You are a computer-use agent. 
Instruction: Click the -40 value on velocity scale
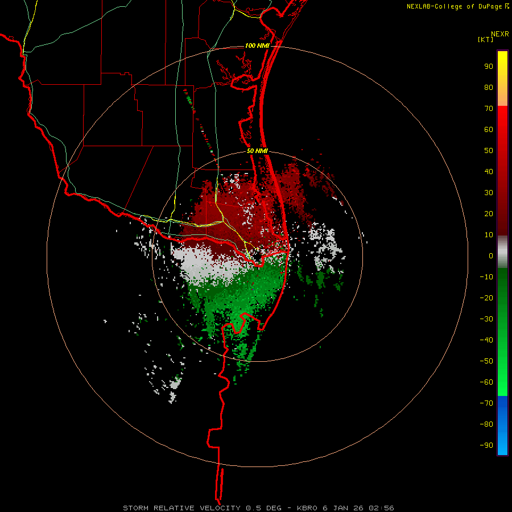coord(486,340)
